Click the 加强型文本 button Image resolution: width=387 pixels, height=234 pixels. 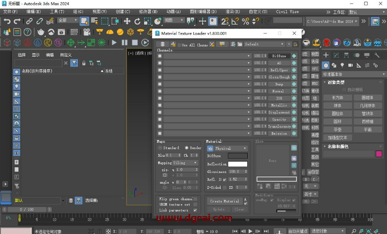337,137
